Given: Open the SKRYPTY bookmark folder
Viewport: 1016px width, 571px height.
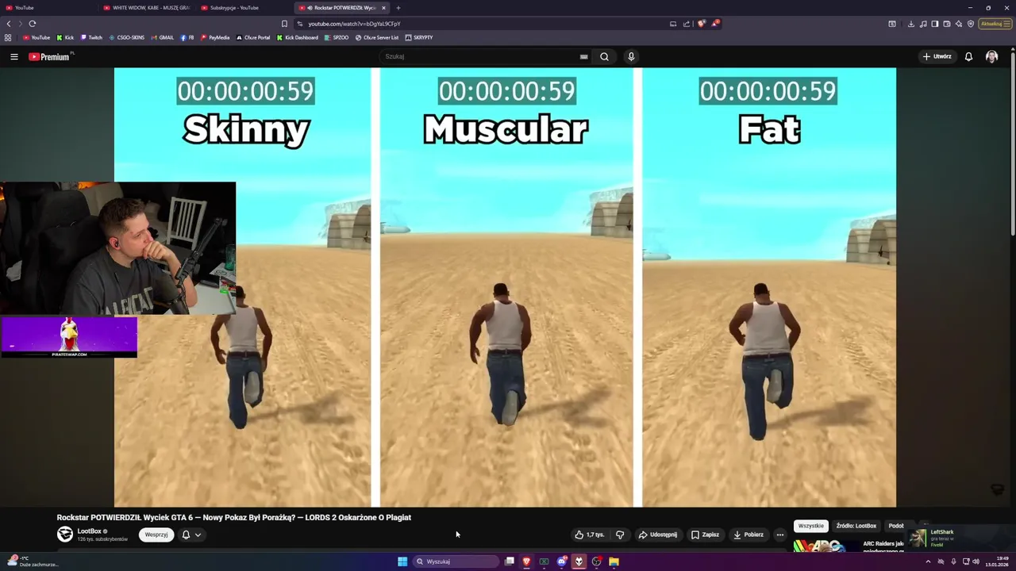Looking at the screenshot, I should pos(419,37).
